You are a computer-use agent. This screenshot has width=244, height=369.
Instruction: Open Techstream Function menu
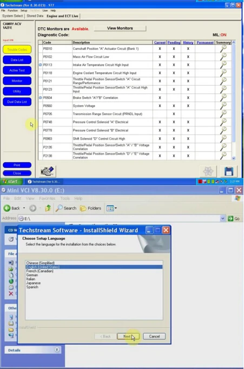12,11
